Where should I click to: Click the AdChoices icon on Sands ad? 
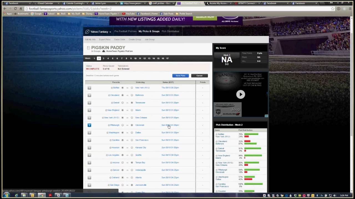tap(266, 116)
